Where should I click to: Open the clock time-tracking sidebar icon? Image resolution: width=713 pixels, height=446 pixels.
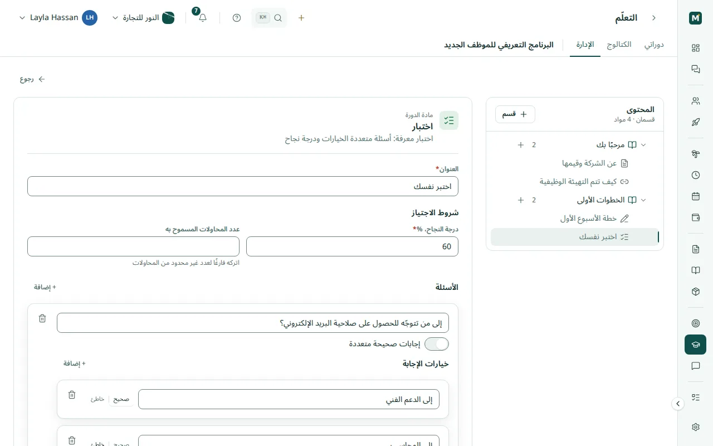[695, 175]
